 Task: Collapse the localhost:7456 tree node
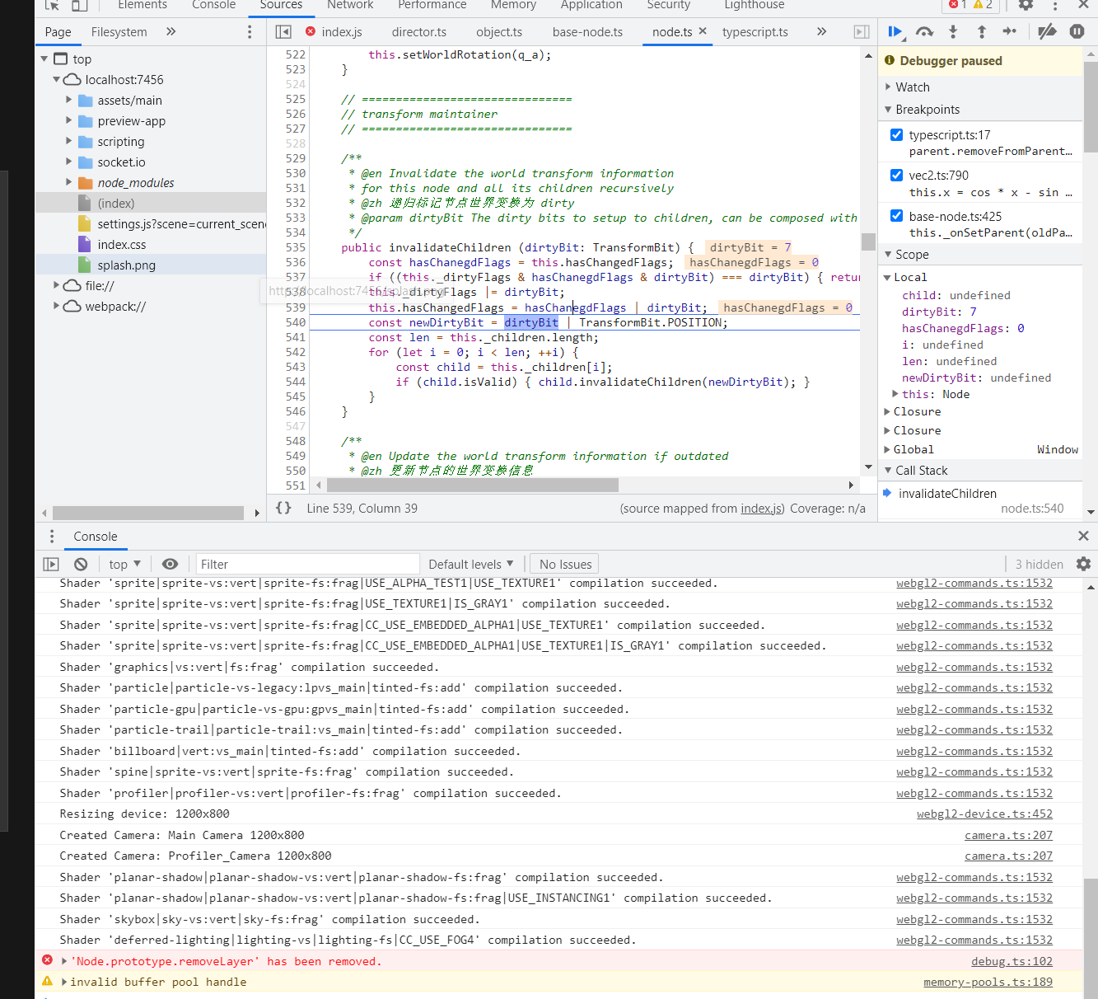[x=57, y=79]
